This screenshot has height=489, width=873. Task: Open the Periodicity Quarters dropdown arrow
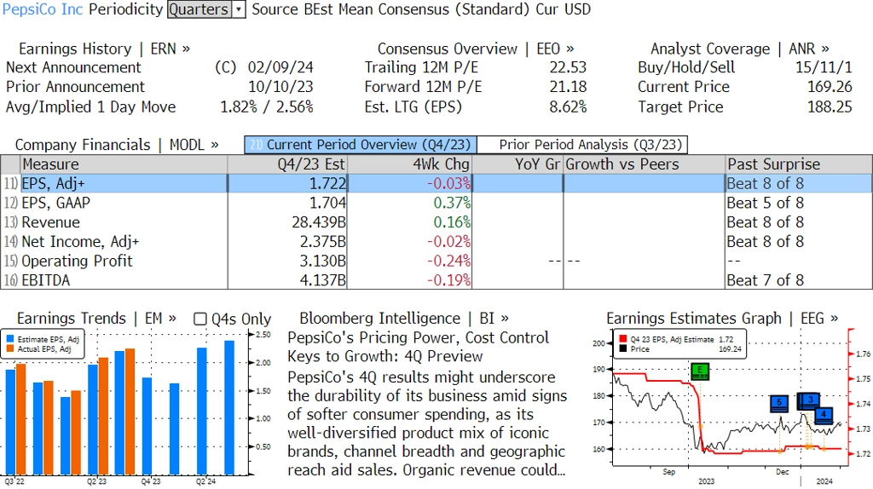239,9
